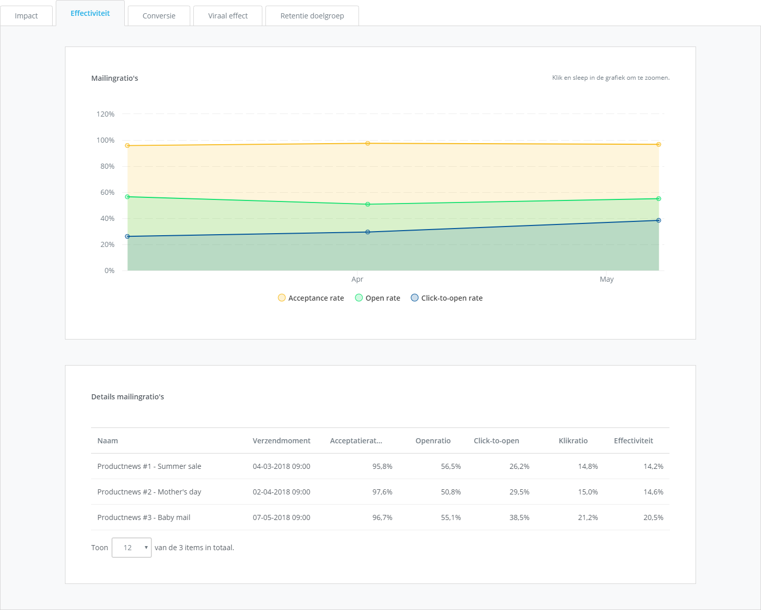Select the Viraal effect tab
Viewport: 761px width, 610px height.
coord(228,16)
